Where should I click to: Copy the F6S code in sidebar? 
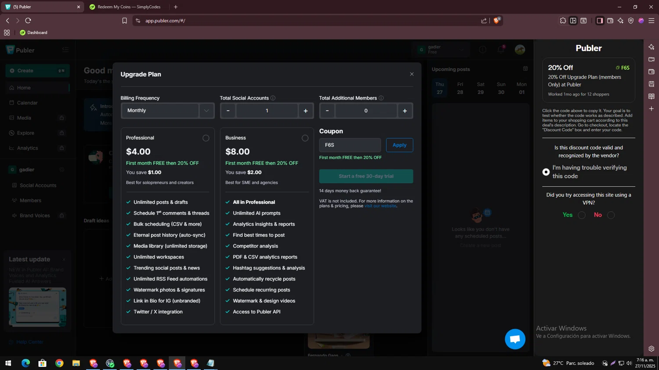coord(623,68)
